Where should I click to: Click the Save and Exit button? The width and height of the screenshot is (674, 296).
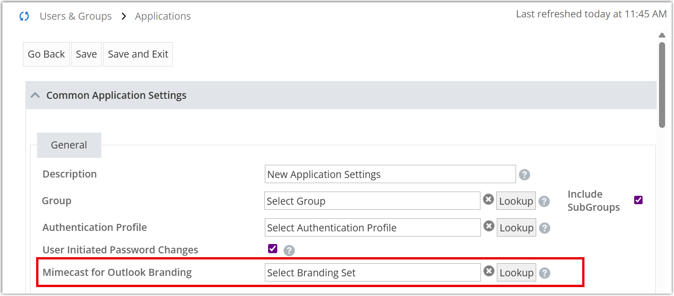(138, 54)
